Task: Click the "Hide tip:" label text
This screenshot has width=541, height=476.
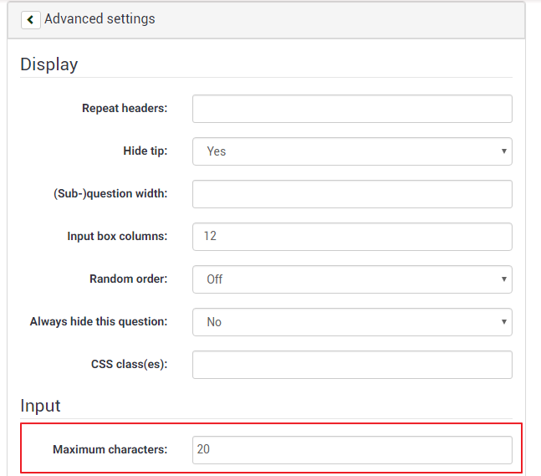Action: click(145, 151)
